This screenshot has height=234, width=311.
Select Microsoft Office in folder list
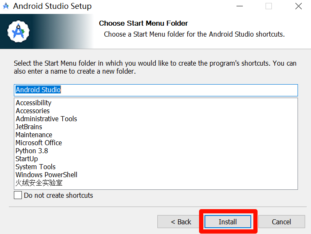[x=39, y=143]
